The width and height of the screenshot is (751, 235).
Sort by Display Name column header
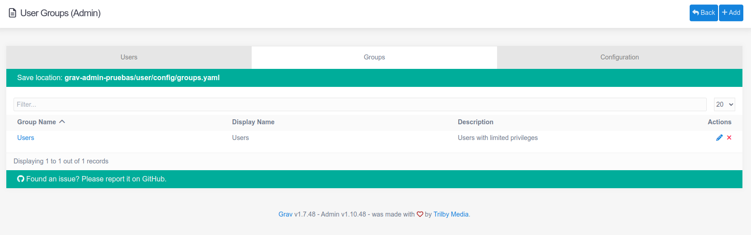[x=253, y=122]
